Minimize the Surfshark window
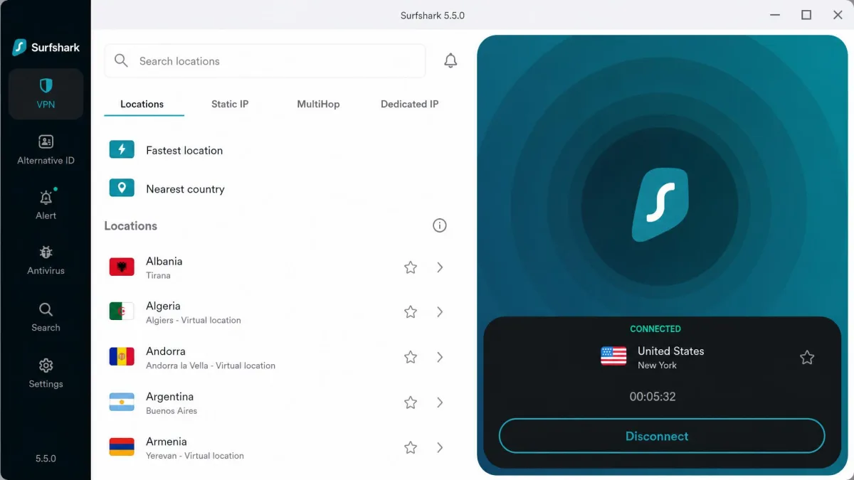This screenshot has height=480, width=854. [775, 15]
